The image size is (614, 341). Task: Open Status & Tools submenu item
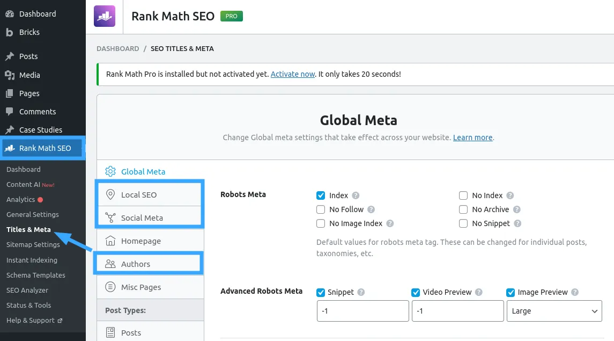pos(28,306)
